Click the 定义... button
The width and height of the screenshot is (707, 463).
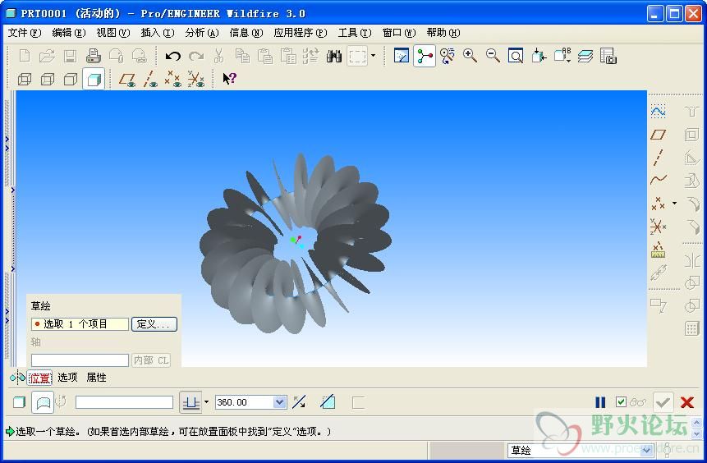click(154, 324)
